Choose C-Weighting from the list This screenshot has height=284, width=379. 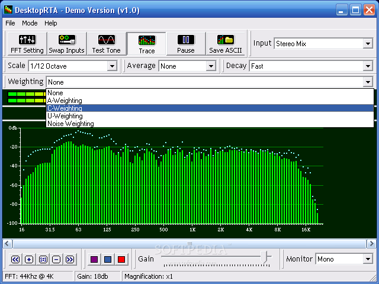(x=210, y=108)
